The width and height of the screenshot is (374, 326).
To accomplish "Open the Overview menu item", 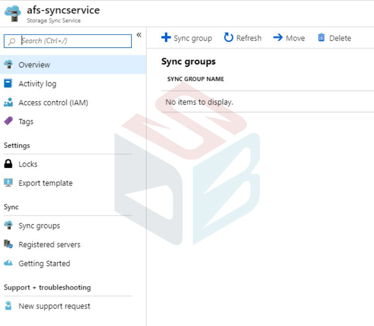I will coord(73,64).
